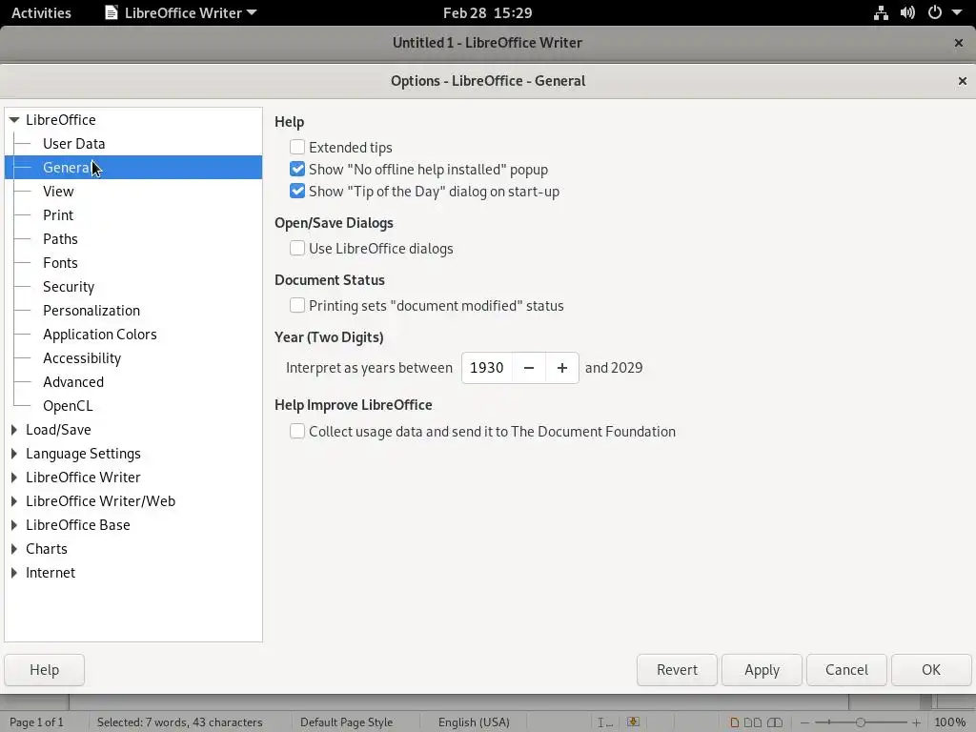Increase the two-digit year with plus
Screen dimensions: 976x732
tap(562, 368)
